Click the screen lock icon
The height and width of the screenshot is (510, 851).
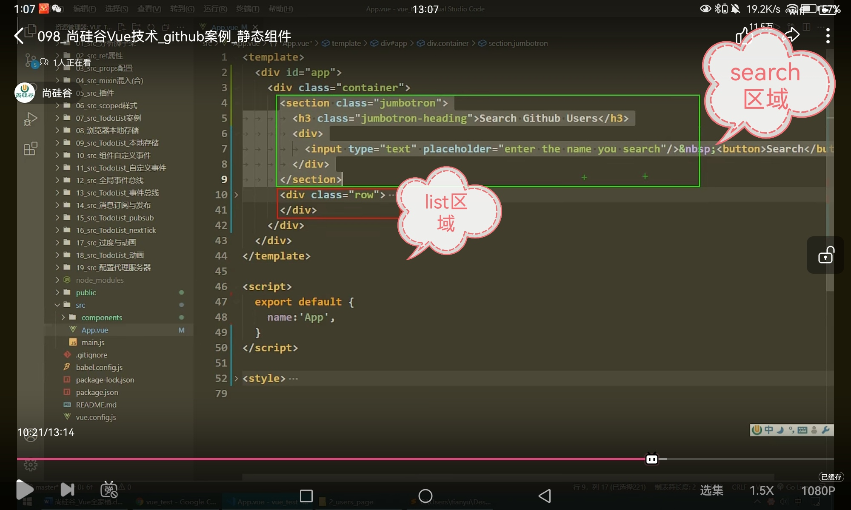coord(825,255)
